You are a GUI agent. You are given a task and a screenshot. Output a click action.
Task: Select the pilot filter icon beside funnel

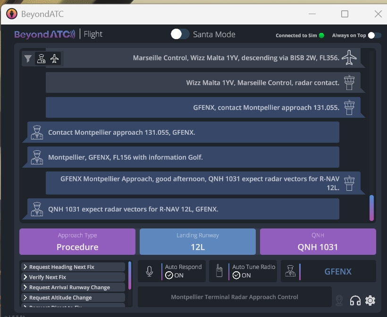[x=42, y=59]
